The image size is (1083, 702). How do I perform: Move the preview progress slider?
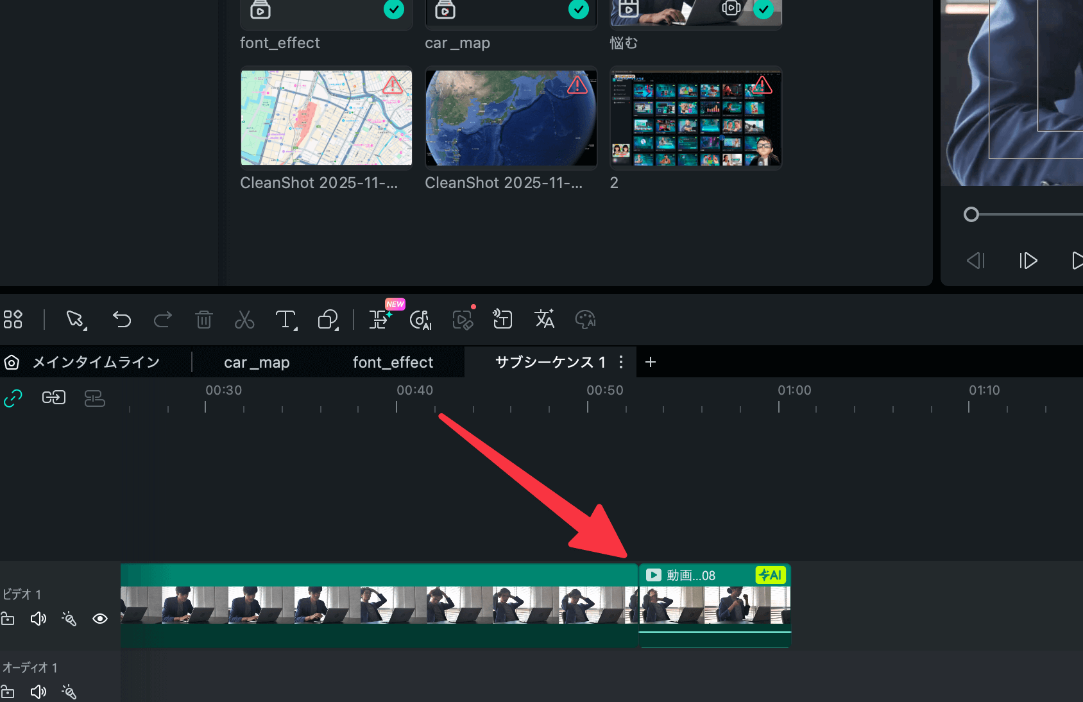pyautogui.click(x=971, y=214)
